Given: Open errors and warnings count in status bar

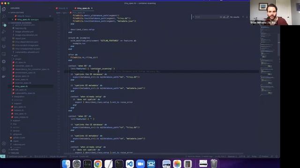Looking at the screenshot, I should [x=41, y=156].
